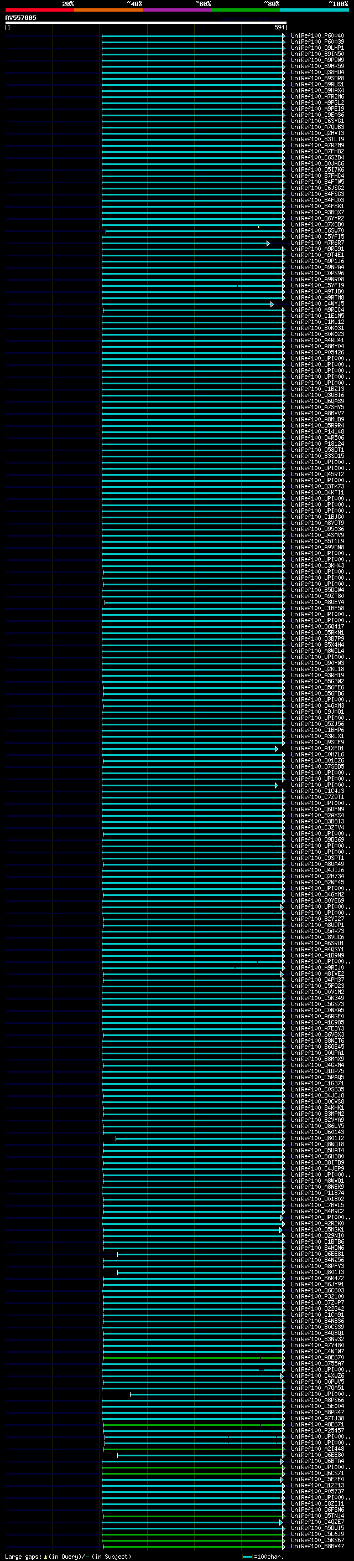Click the UniRef100_C1C4J3 hit label
This screenshot has height=1561, width=354.
point(317,791)
